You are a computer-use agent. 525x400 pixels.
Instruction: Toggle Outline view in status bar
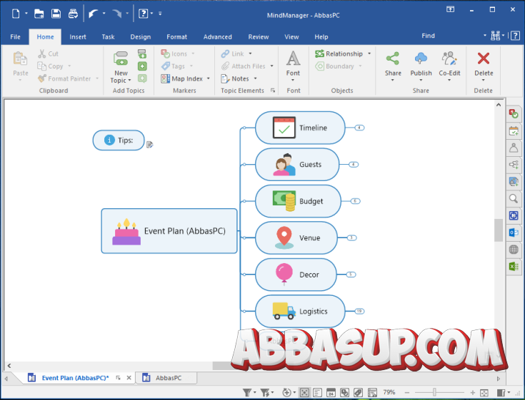(x=317, y=392)
